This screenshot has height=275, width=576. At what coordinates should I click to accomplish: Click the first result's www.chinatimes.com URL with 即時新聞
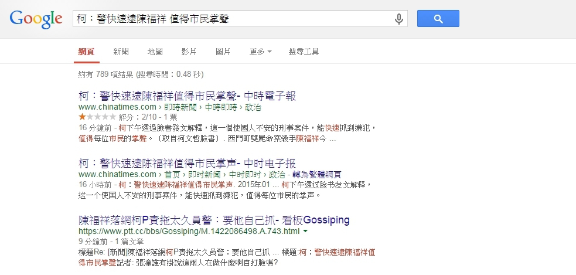point(170,107)
